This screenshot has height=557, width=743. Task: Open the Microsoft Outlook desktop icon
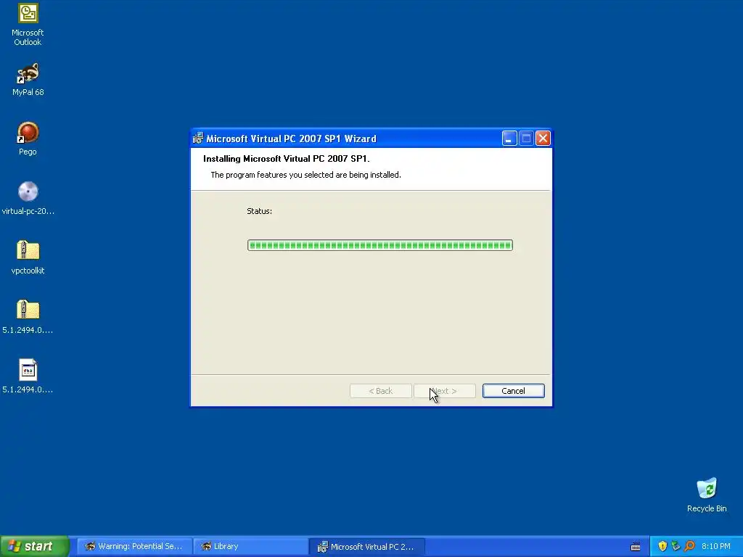28,24
